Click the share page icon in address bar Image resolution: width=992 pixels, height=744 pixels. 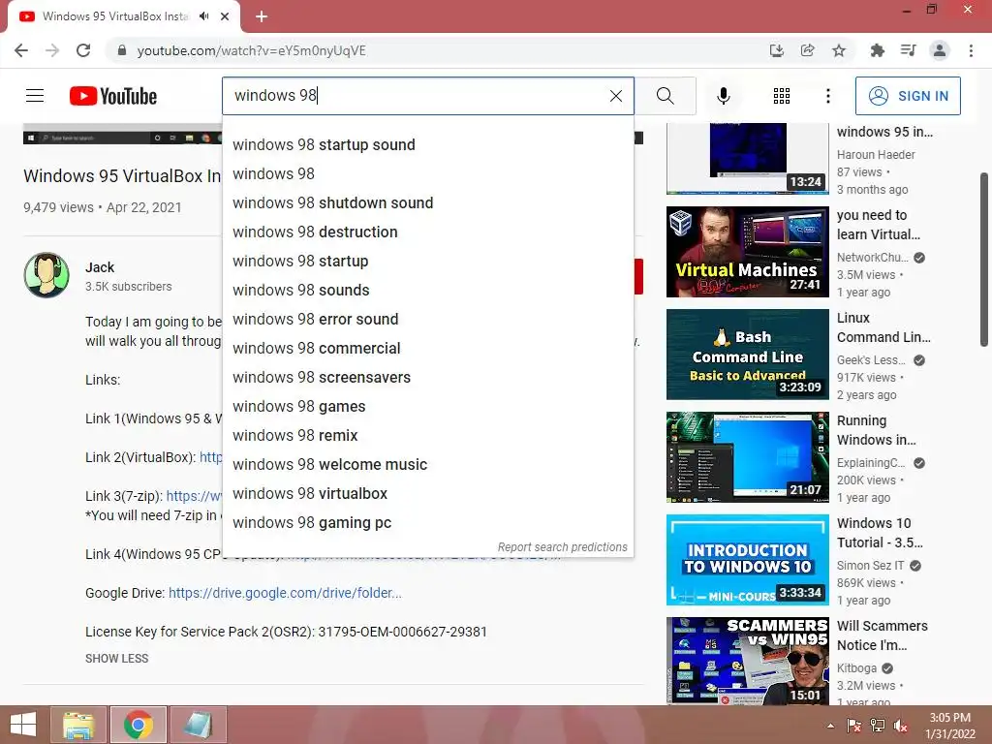click(x=808, y=50)
